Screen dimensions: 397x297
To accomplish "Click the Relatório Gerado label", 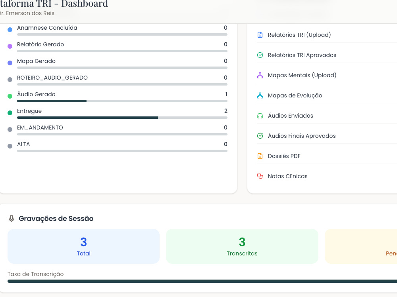I will coord(40,44).
